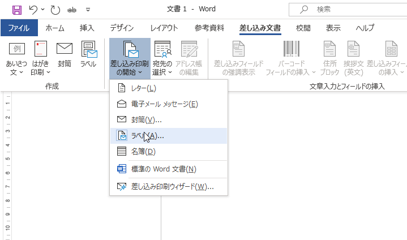Image resolution: width=407 pixels, height=240 pixels.
Task: Open バーコードフィールドの挿入 barcode dropdown
Action: (291, 59)
